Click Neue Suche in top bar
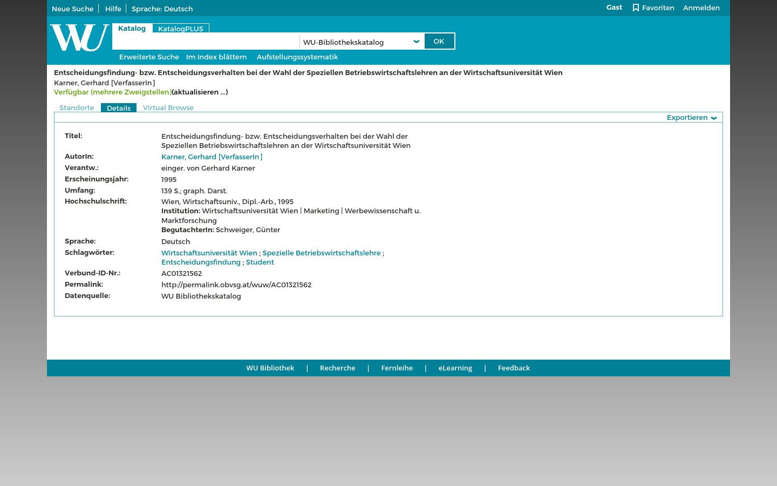 click(x=73, y=9)
